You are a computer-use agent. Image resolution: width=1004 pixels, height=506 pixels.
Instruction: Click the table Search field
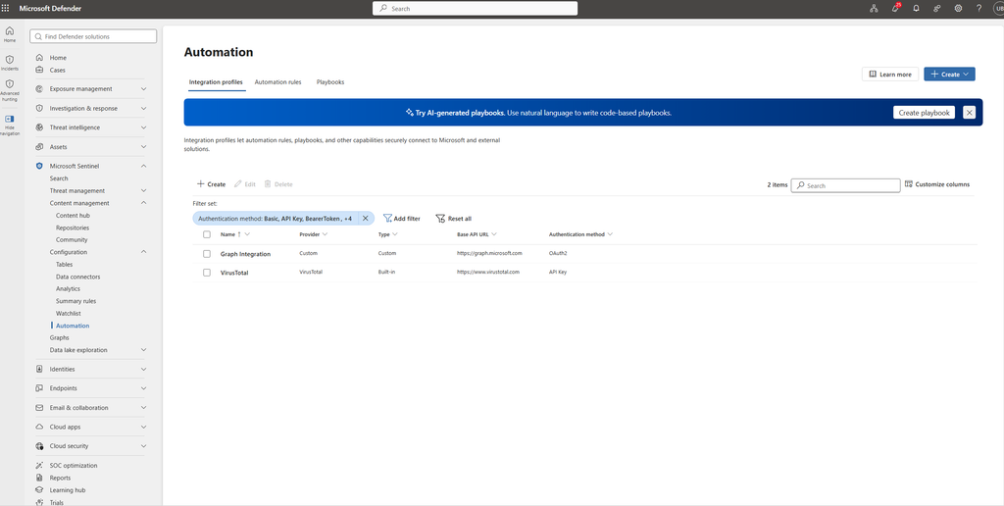[845, 185]
